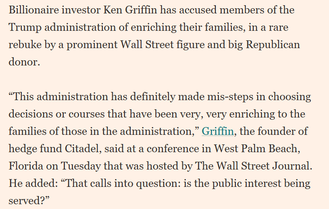Click the word "decisions"
The image size is (329, 209).
pyautogui.click(x=30, y=114)
